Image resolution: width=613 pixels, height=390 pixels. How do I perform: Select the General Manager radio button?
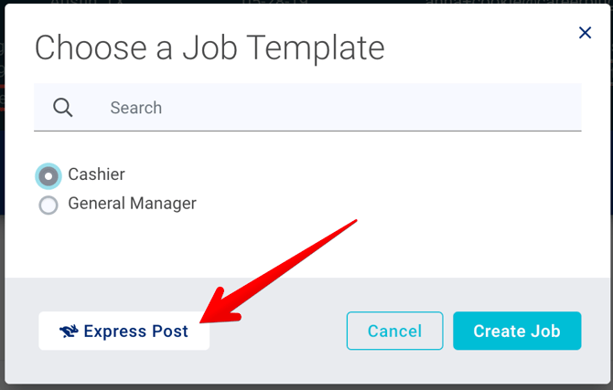(x=48, y=205)
